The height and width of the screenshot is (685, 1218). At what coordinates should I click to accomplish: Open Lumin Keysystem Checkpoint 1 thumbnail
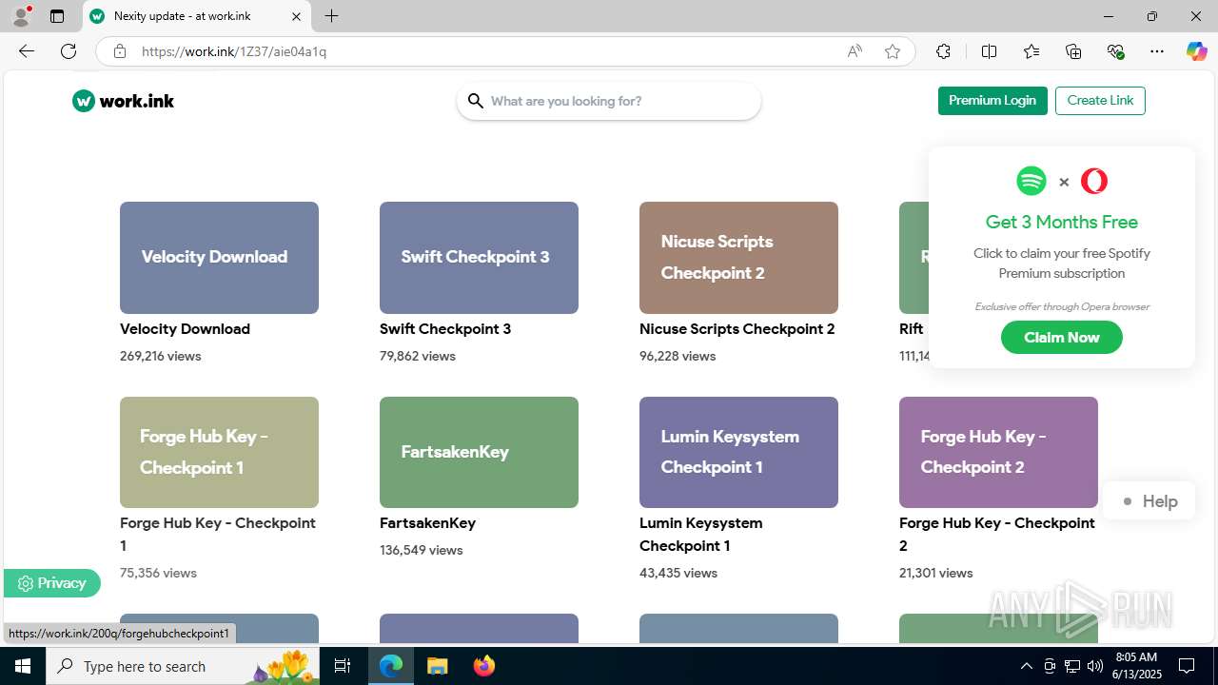(x=738, y=452)
